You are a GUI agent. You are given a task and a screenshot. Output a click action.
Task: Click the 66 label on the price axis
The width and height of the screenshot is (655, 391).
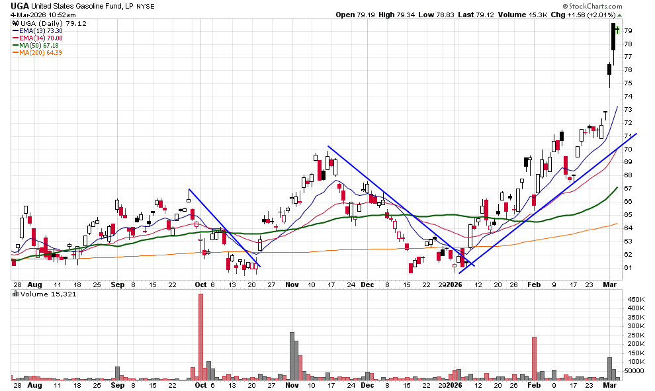pos(629,201)
